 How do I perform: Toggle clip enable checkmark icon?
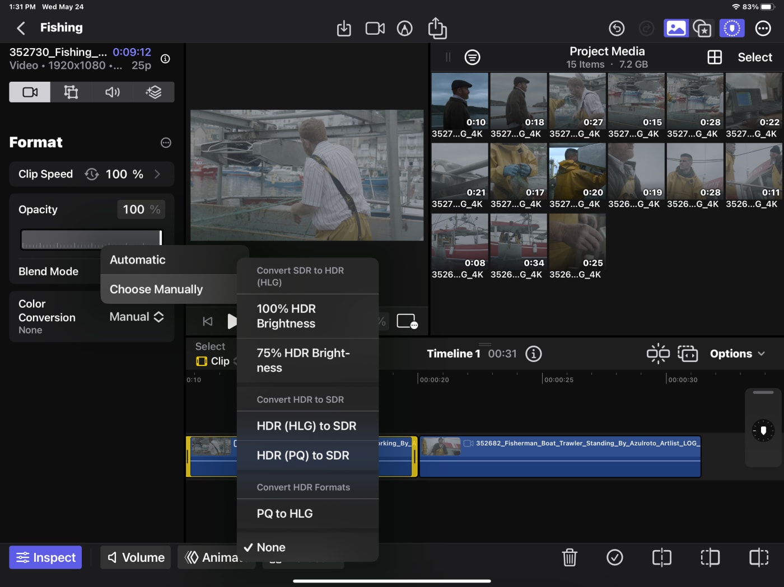coord(615,557)
